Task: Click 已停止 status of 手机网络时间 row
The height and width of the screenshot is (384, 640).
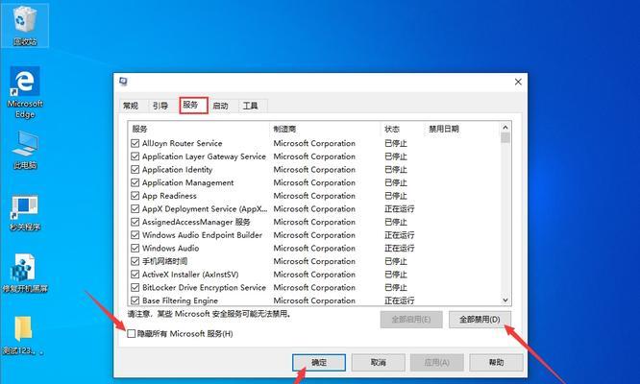Action: [396, 261]
